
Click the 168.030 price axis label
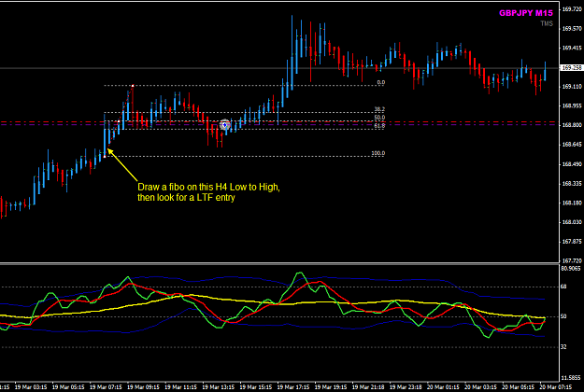tap(572, 222)
